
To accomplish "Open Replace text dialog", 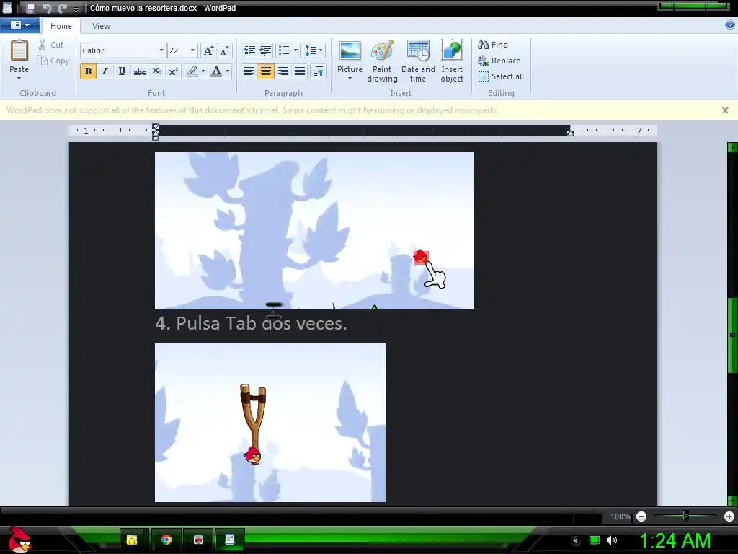I will [x=499, y=61].
